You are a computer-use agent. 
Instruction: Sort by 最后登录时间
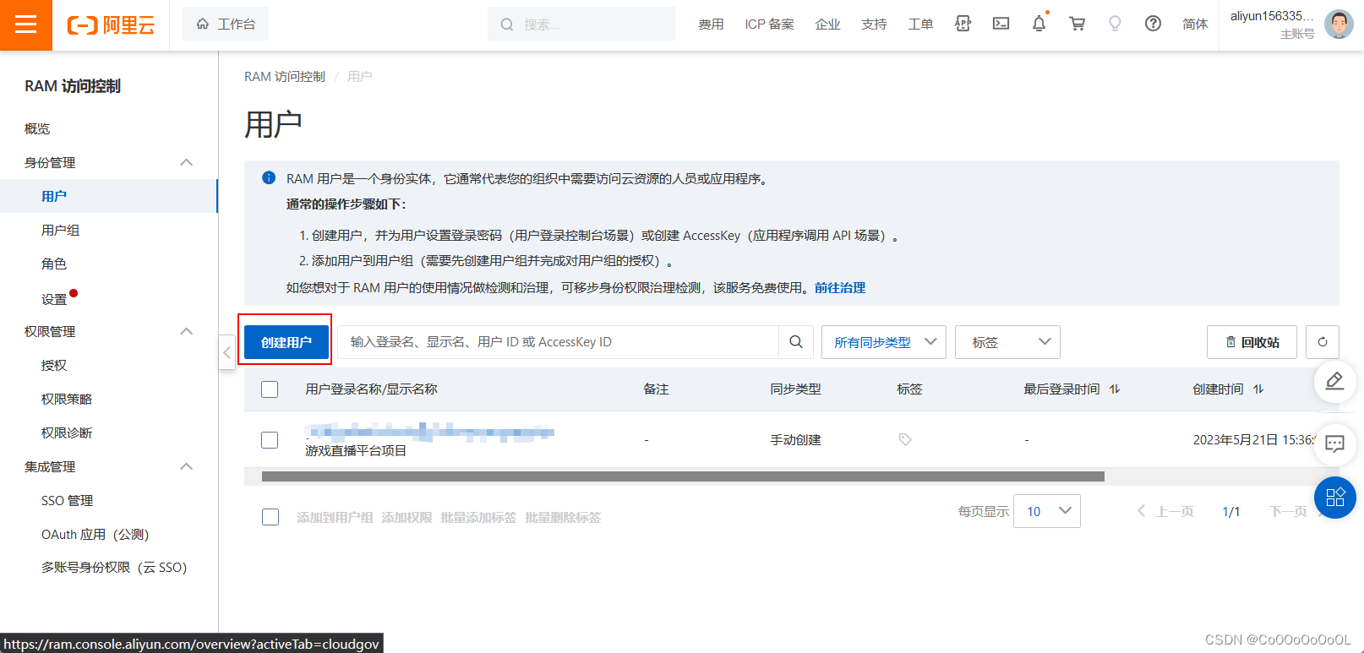point(1115,389)
